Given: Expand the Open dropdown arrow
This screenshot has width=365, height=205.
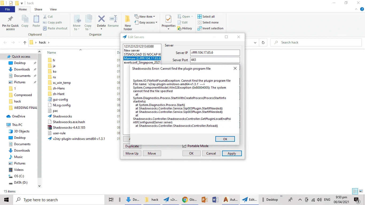Looking at the screenshot, I should pos(192,17).
